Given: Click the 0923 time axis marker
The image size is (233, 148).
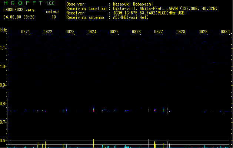Looking at the screenshot, I should pyautogui.click(x=70, y=32).
